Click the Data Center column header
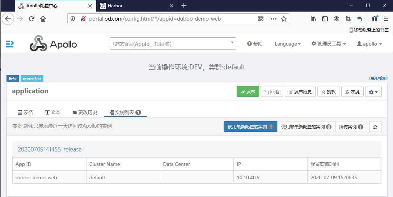Screen dimensions: 393x197 point(197,164)
